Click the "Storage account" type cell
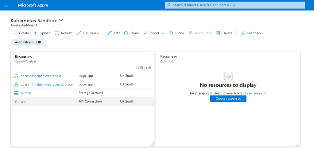Image resolution: width=314 pixels, height=148 pixels. [x=91, y=93]
